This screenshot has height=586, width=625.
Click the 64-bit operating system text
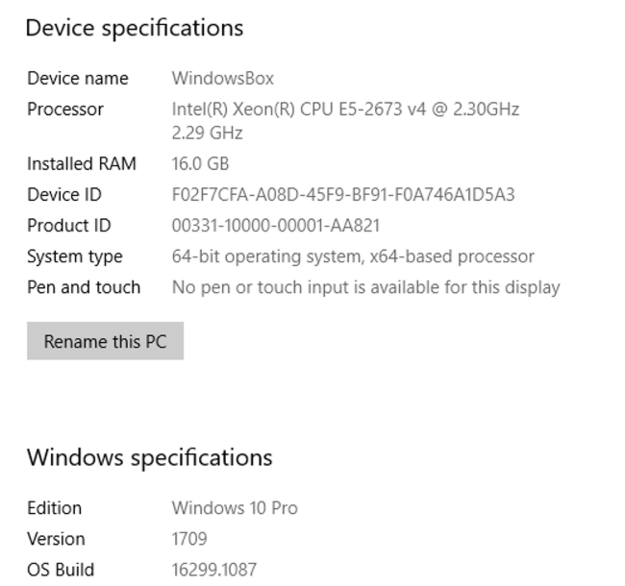(352, 256)
